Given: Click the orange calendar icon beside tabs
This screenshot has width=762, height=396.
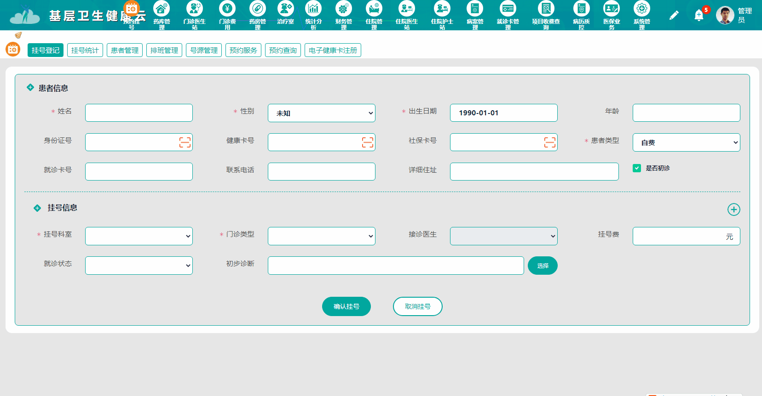Looking at the screenshot, I should click(13, 49).
